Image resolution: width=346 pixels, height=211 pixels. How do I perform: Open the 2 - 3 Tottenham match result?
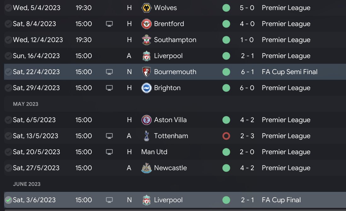pyautogui.click(x=247, y=136)
